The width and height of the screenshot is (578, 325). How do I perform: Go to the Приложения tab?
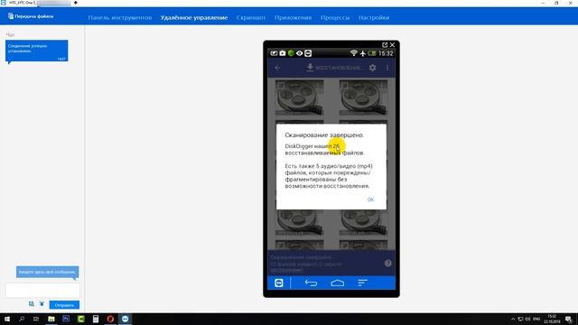point(293,18)
